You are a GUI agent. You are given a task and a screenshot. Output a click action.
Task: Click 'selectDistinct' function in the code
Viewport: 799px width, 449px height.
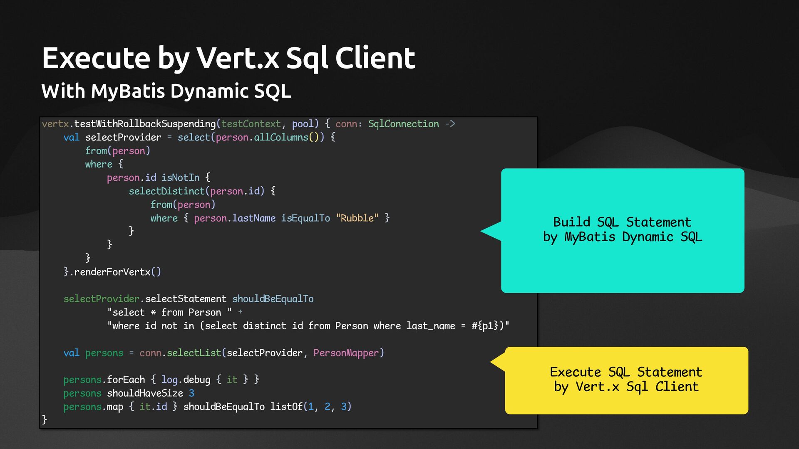coord(166,191)
